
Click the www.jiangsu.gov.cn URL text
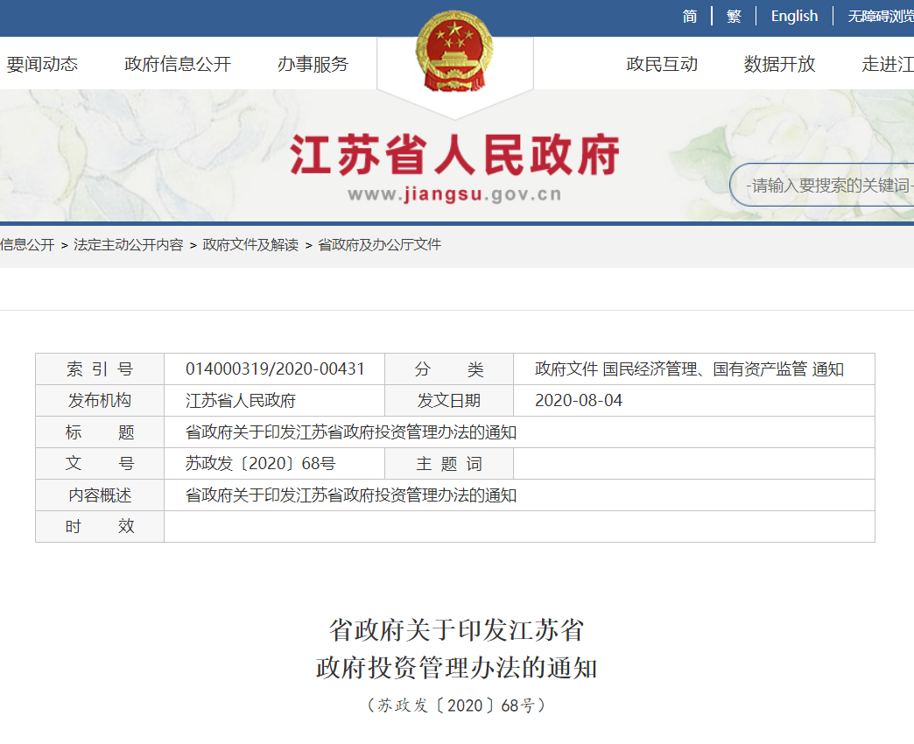click(x=454, y=194)
